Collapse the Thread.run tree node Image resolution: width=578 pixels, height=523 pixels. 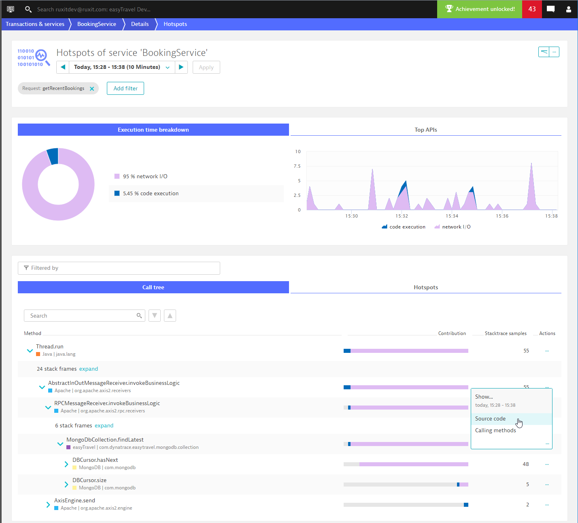(30, 351)
